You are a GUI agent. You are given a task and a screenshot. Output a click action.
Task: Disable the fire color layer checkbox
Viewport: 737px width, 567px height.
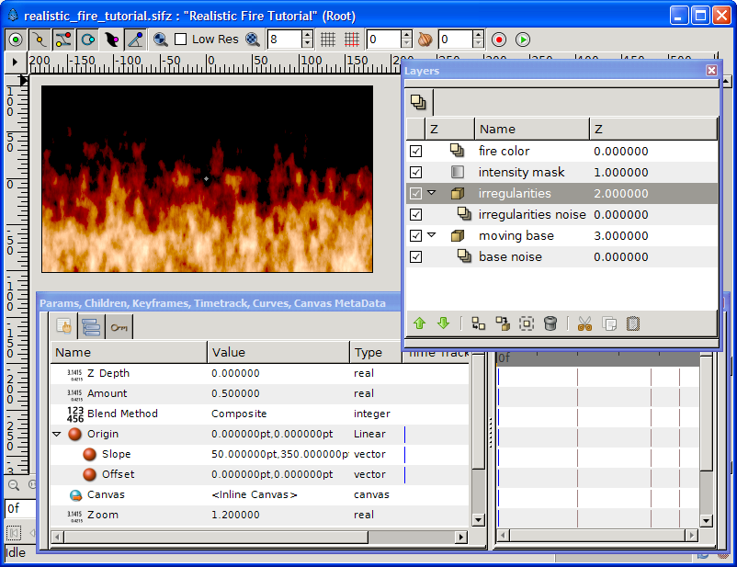coord(416,151)
